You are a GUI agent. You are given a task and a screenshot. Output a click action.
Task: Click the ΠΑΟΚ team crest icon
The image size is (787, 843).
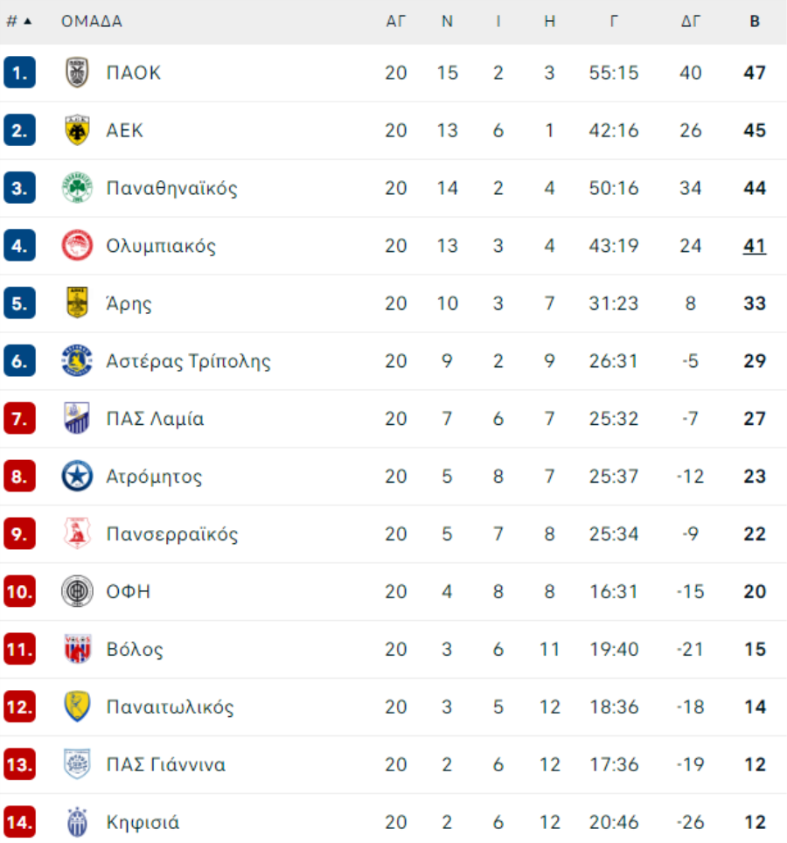77,73
